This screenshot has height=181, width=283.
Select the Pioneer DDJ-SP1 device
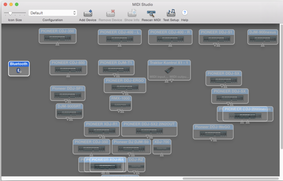[68, 93]
